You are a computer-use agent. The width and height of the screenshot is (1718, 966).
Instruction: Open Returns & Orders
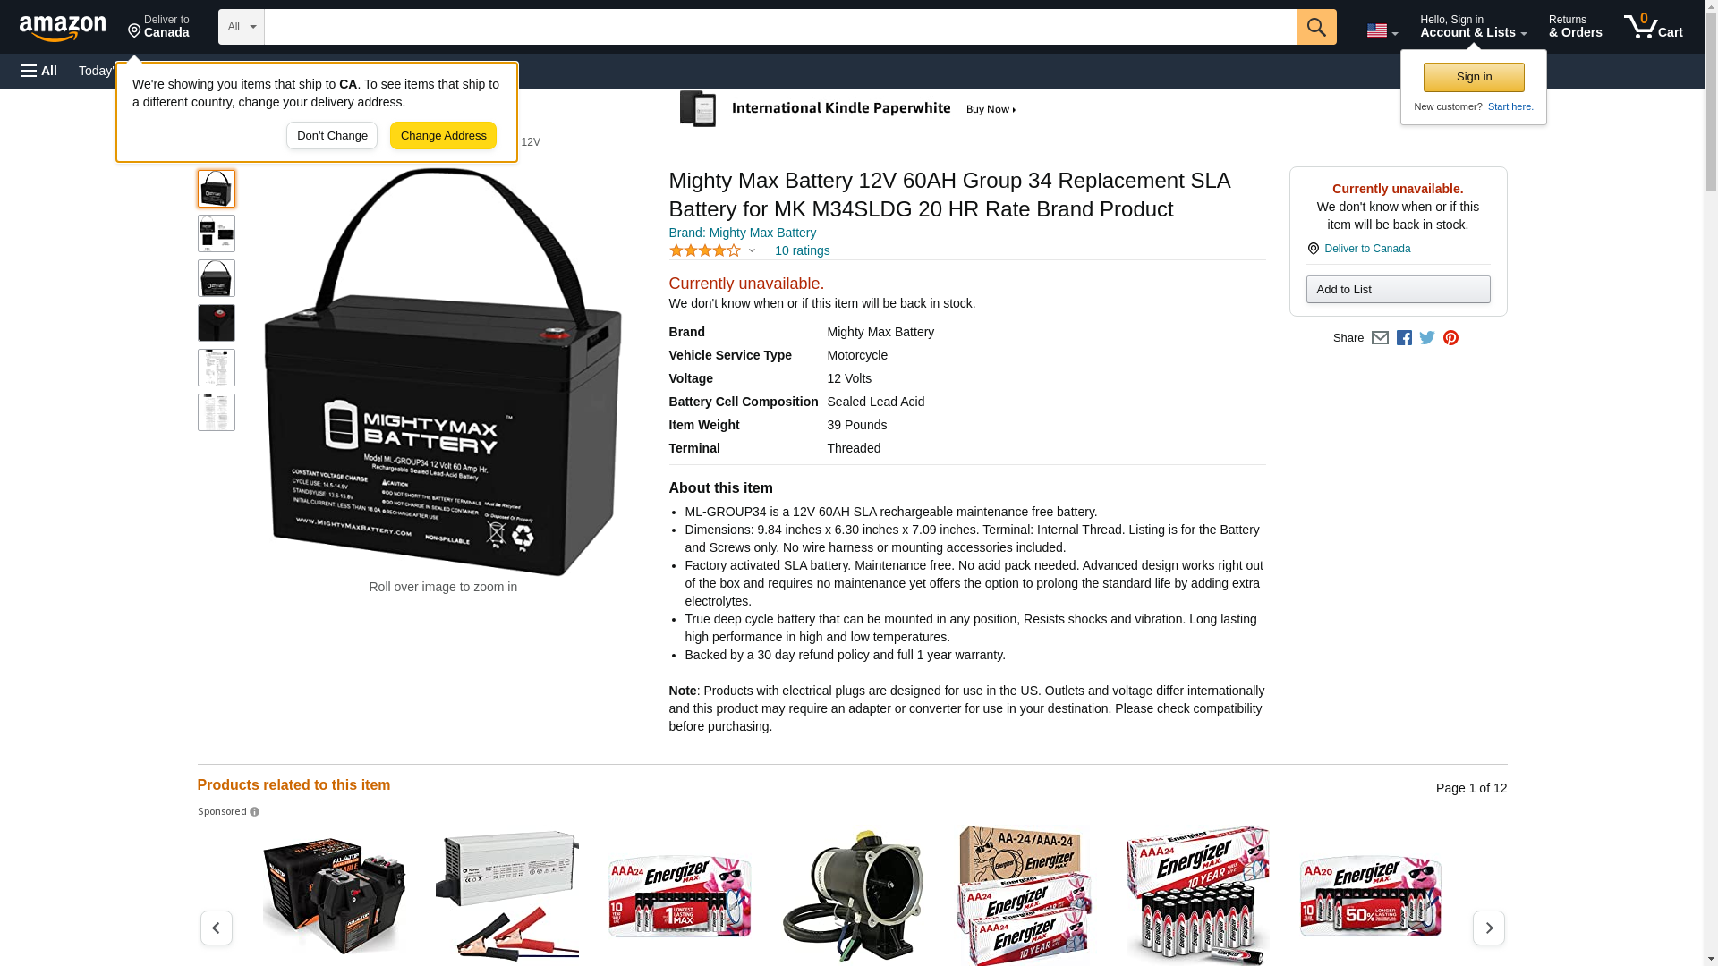pos(1575,27)
